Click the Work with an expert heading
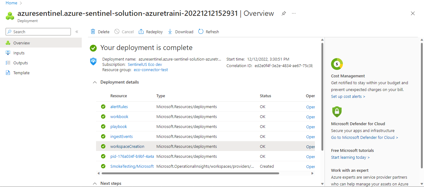This screenshot has height=187, width=424. (350, 171)
